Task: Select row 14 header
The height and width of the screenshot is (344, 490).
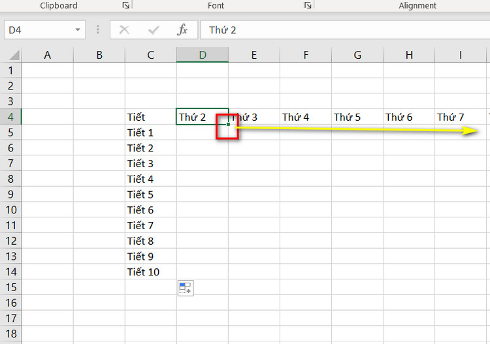Action: [10, 272]
